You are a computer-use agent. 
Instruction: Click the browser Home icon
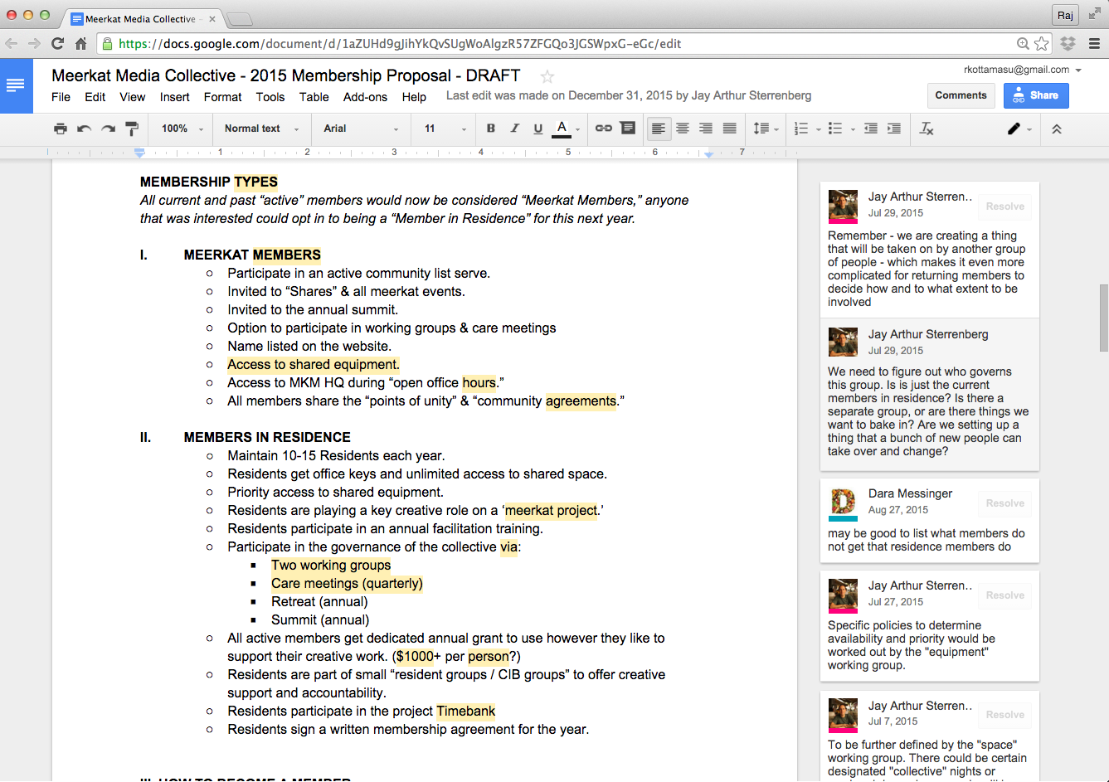[x=80, y=44]
